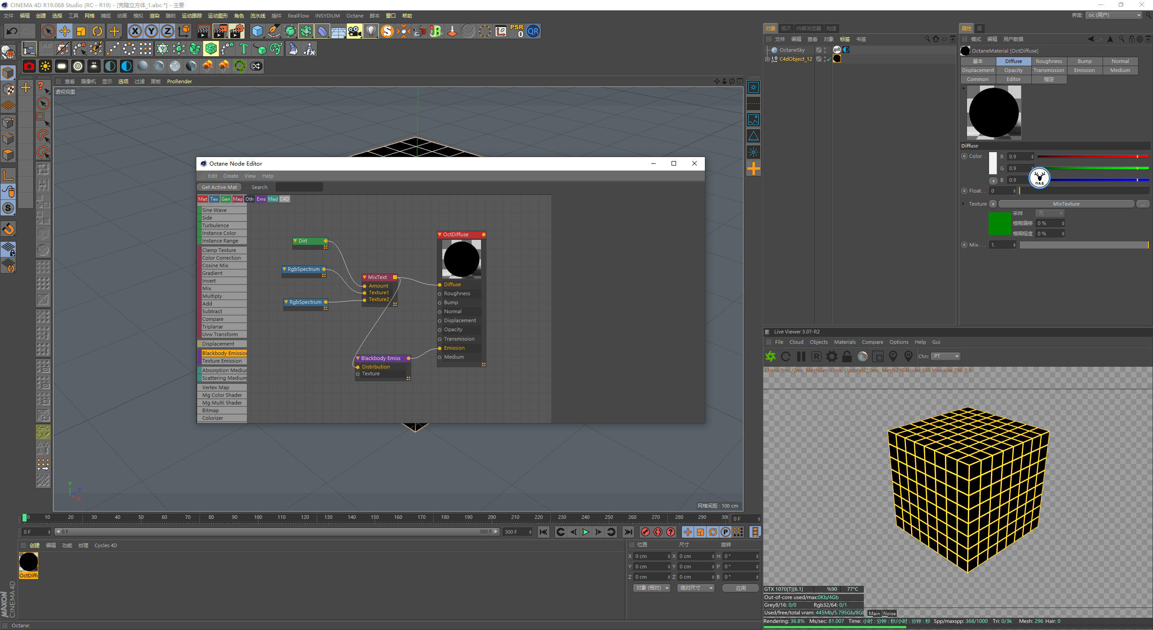
Task: Open the Chn PT channel dropdown
Action: click(x=946, y=356)
